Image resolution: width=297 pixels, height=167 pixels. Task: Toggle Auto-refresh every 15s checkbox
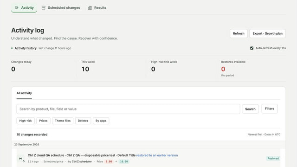point(252,48)
